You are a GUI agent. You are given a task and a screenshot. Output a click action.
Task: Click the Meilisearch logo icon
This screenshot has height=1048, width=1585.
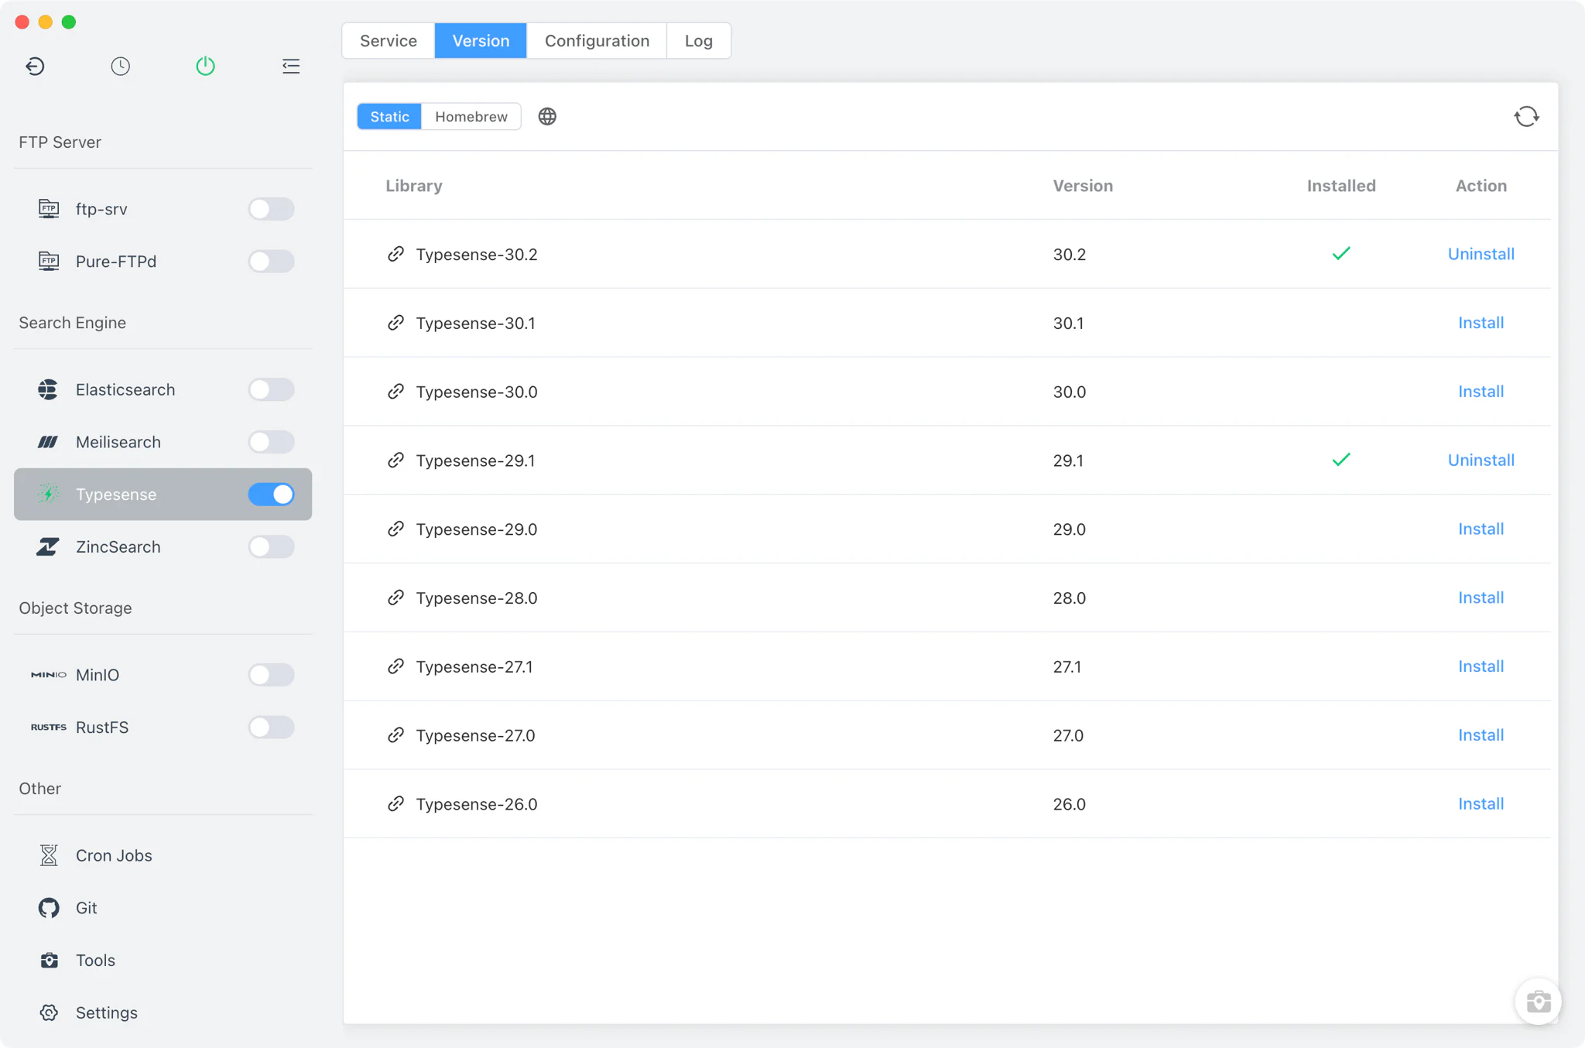(48, 442)
